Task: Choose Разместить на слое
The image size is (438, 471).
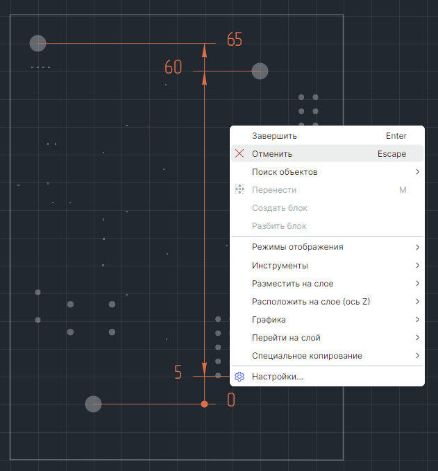Action: pos(292,284)
